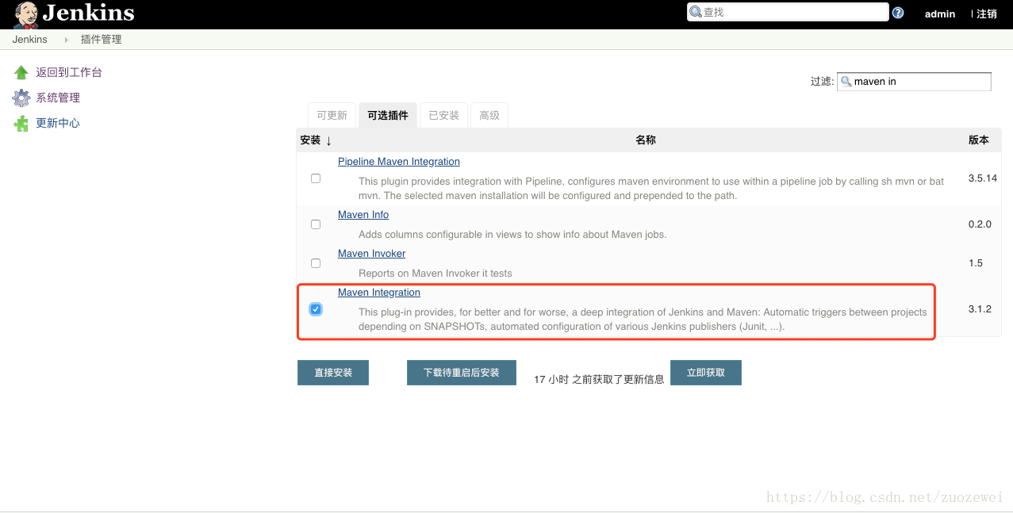Click the 下载待重启后安装 button
This screenshot has width=1013, height=513.
(x=462, y=373)
